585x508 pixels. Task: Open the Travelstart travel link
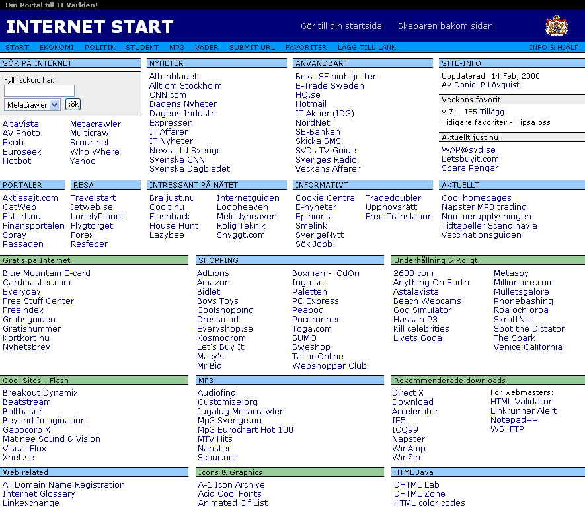pyautogui.click(x=93, y=198)
